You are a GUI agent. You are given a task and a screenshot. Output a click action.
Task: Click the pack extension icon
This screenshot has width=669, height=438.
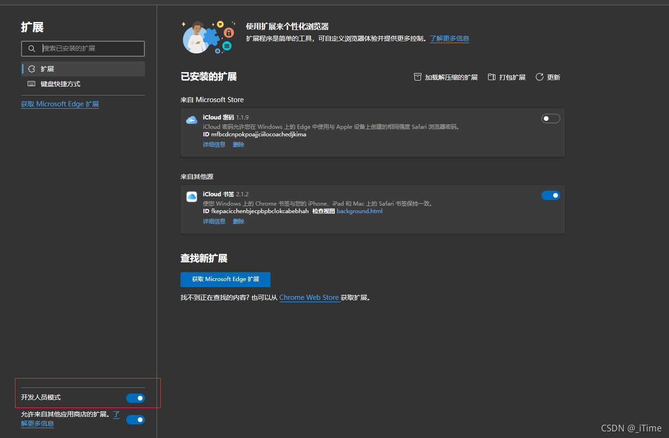pos(492,77)
